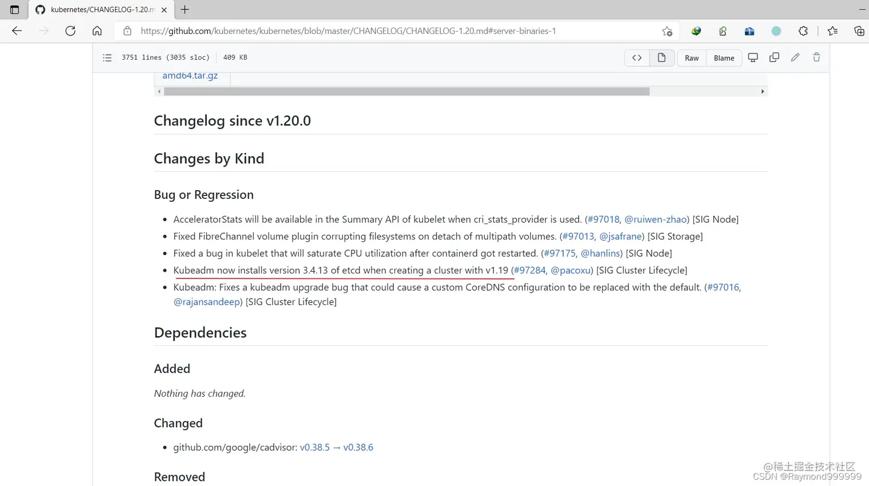Open the blue briefcase extension icon
This screenshot has height=486, width=869.
[x=749, y=31]
